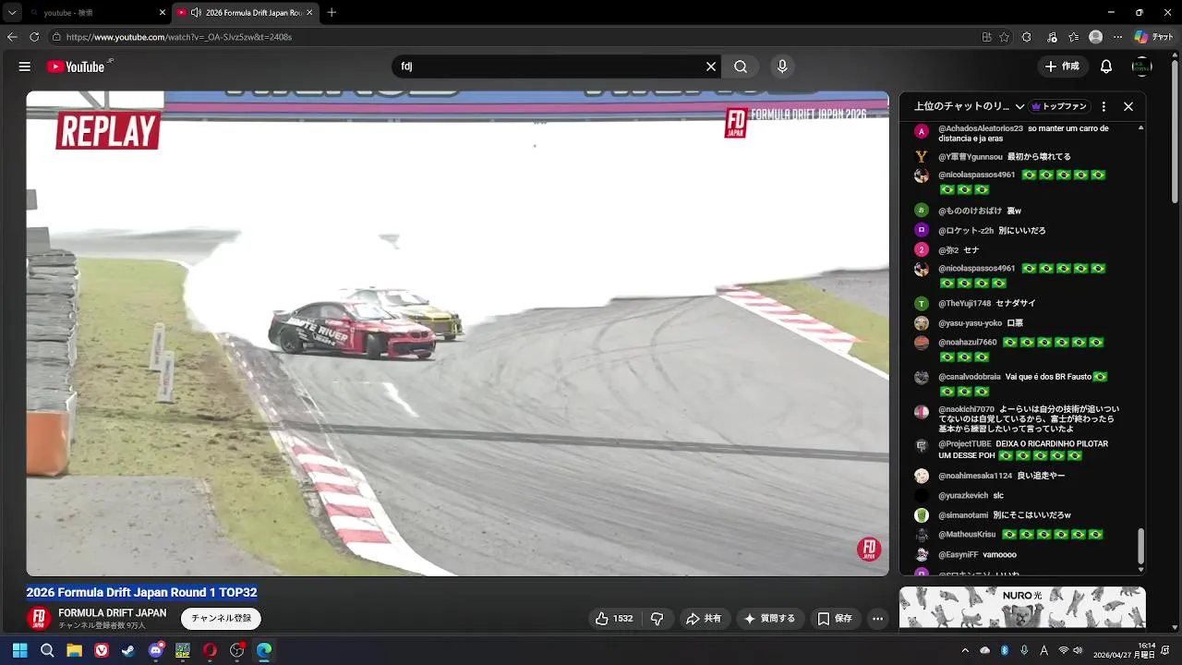Screen dimensions: 1182x665
Task: Open Bluetooth tray icon
Action: coord(1005,650)
